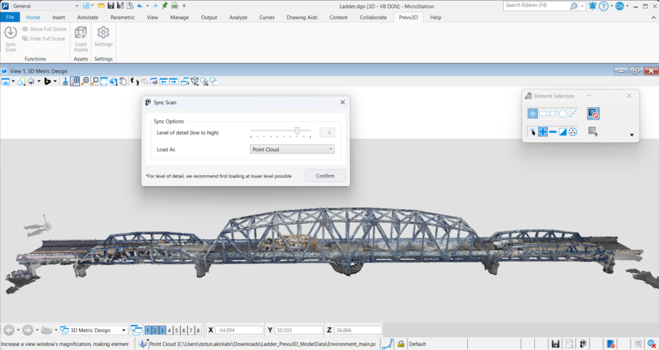
Task: Toggle view 2 button in status bar
Action: (154, 330)
